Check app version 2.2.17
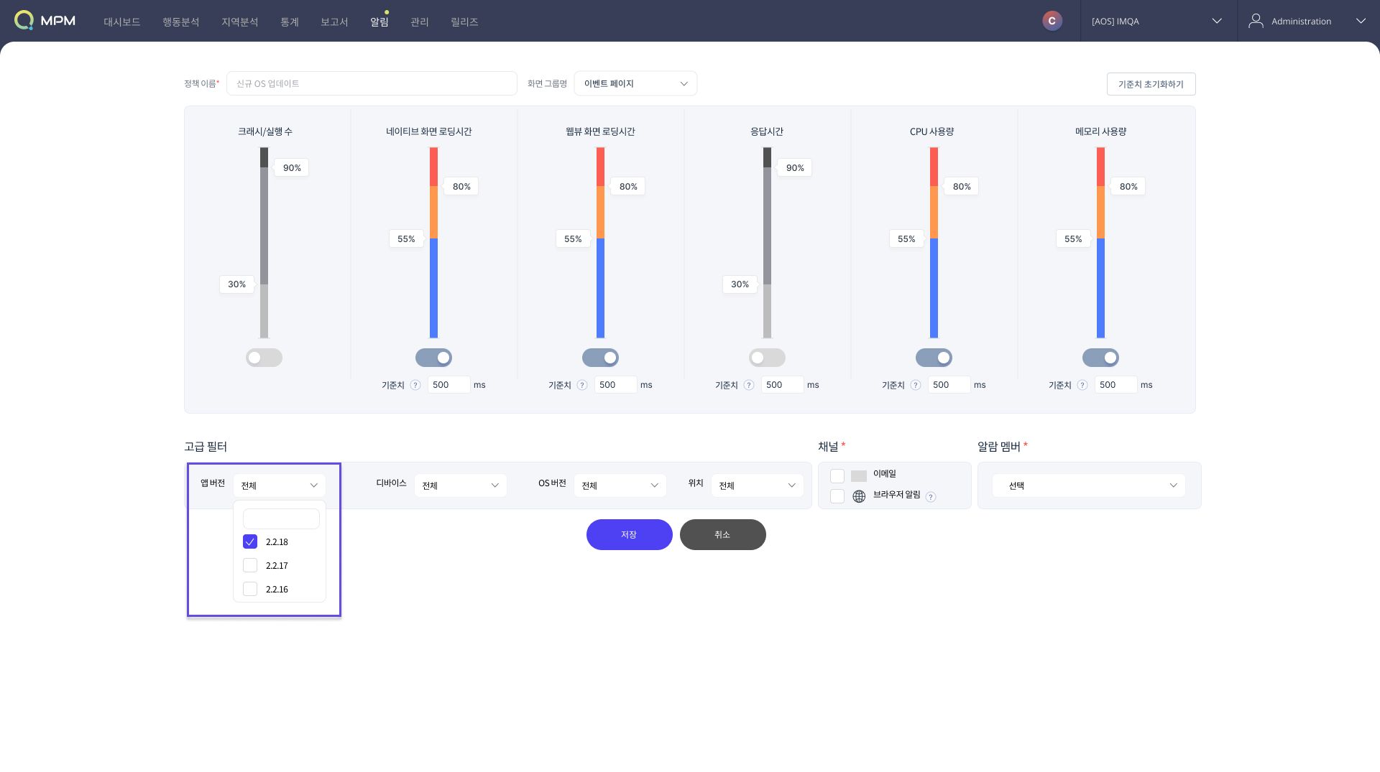 (x=250, y=565)
